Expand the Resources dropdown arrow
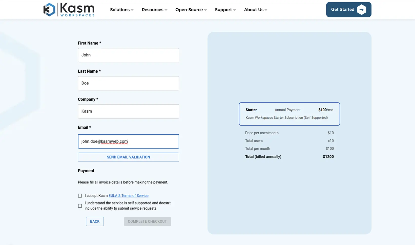Image resolution: width=415 pixels, height=245 pixels. point(166,10)
